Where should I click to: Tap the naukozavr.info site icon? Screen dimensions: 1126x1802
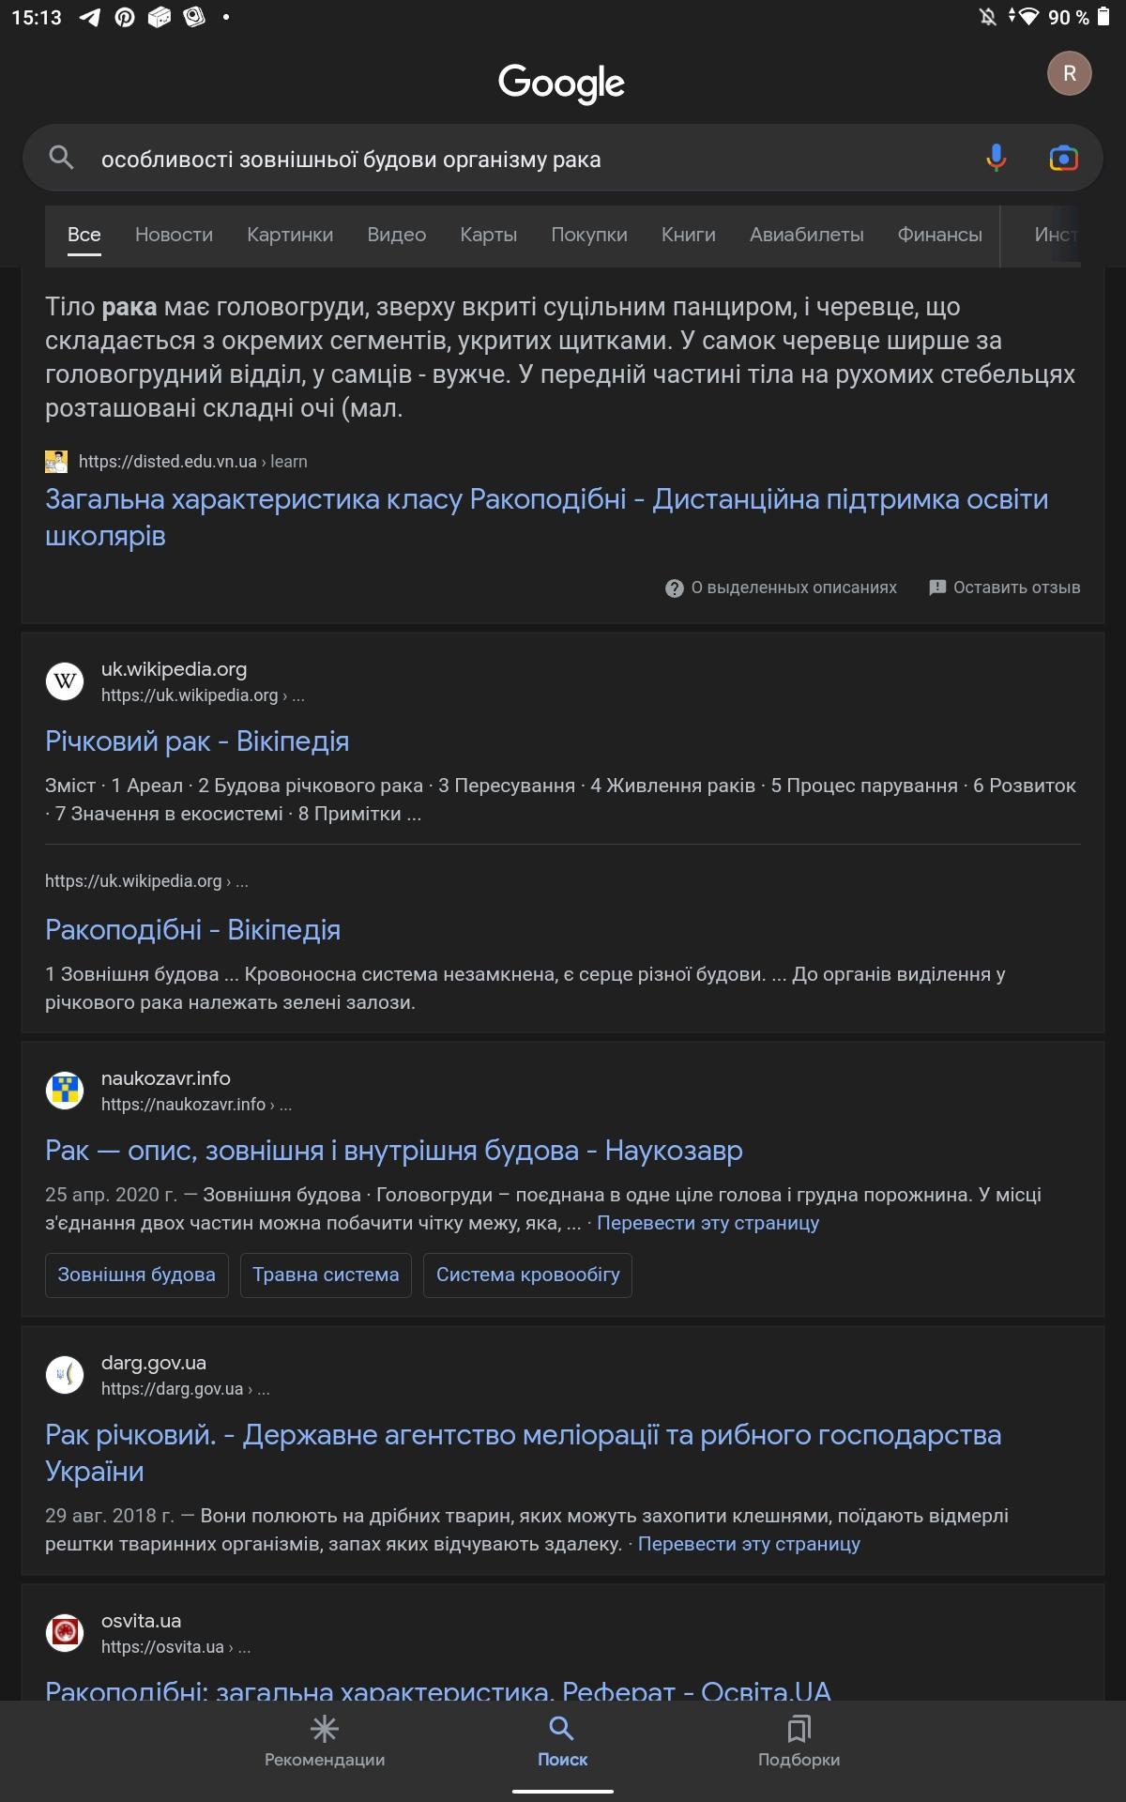click(65, 1091)
